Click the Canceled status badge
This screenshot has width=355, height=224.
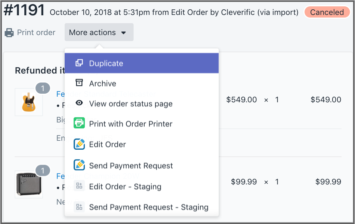point(327,12)
